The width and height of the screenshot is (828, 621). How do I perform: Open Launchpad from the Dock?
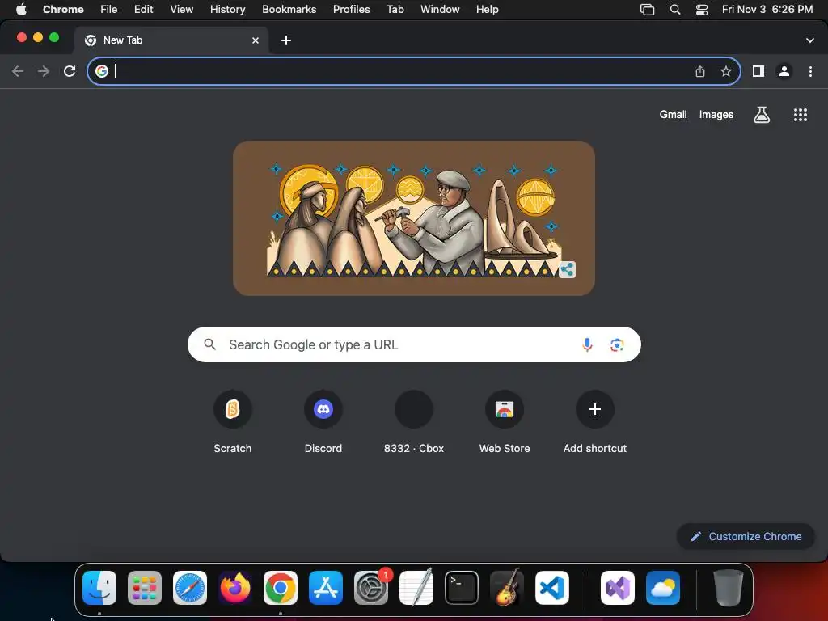point(145,588)
